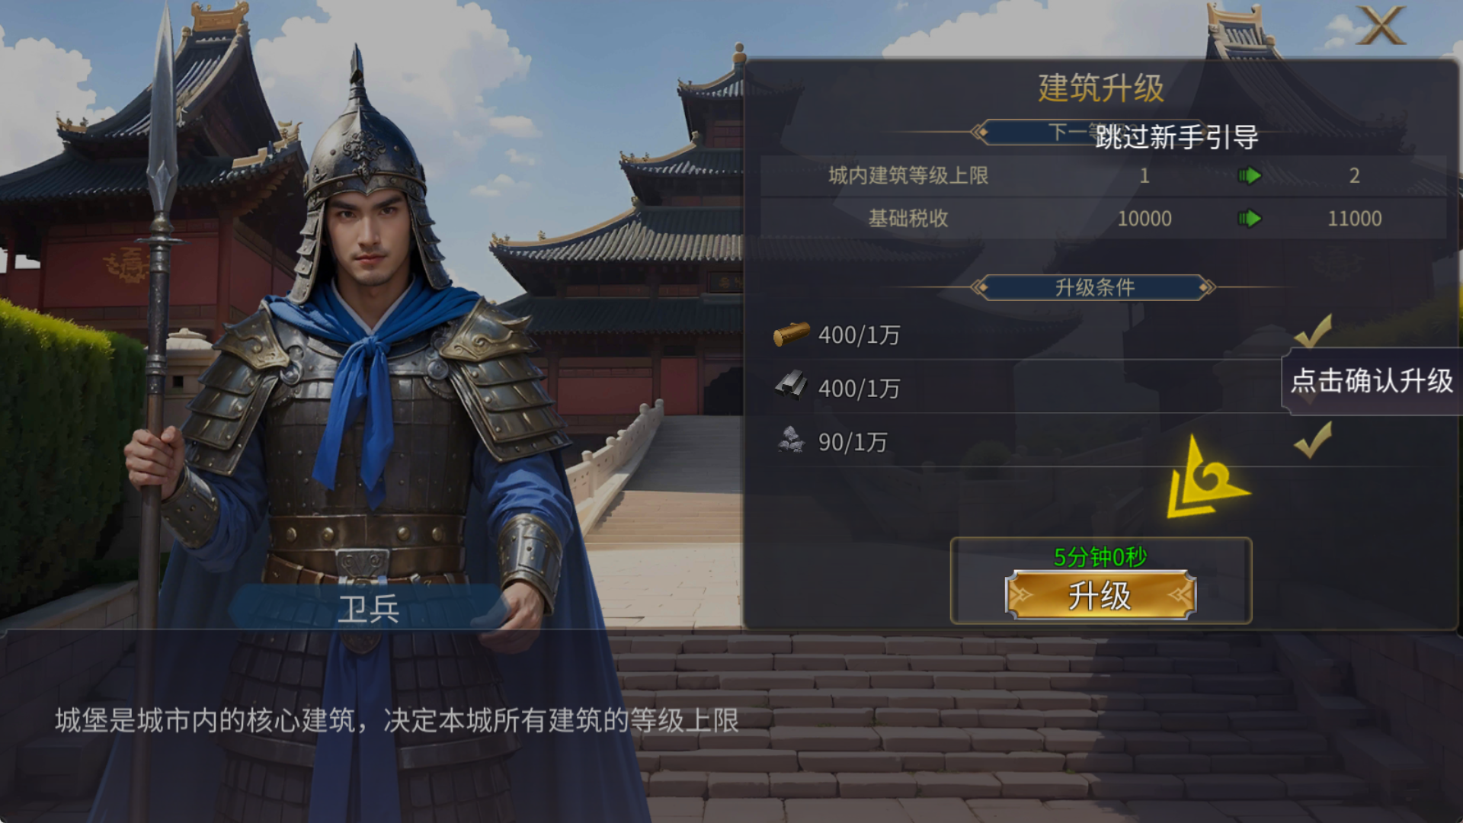Click the stone requirement checkmark

tap(1313, 440)
